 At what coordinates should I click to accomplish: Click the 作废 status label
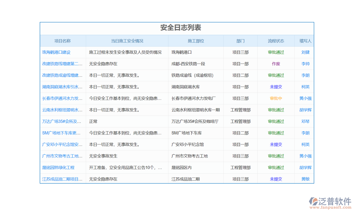tap(276, 64)
